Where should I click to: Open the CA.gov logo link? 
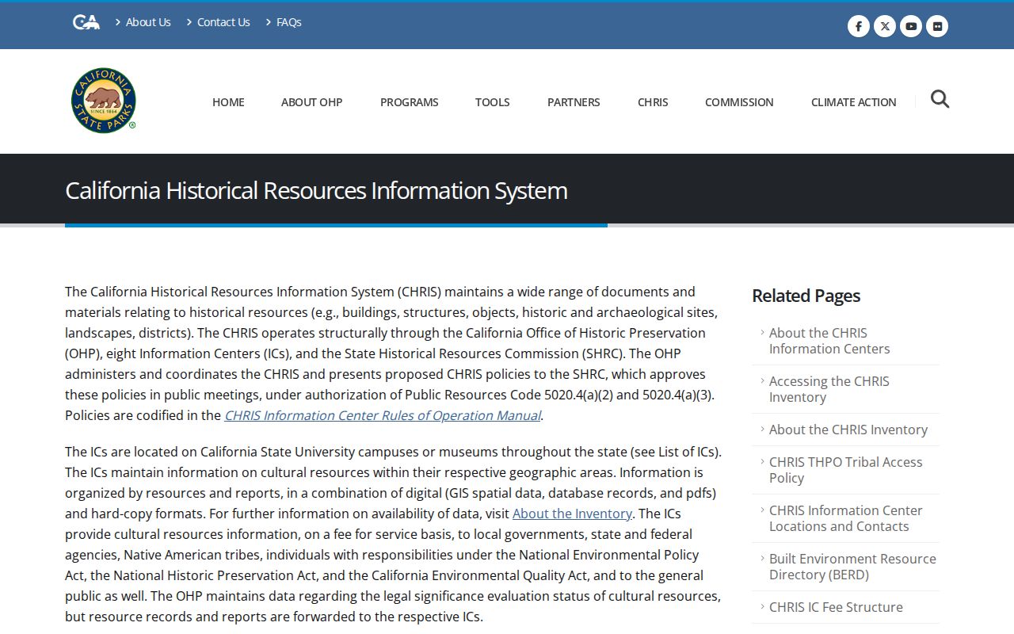click(x=86, y=22)
